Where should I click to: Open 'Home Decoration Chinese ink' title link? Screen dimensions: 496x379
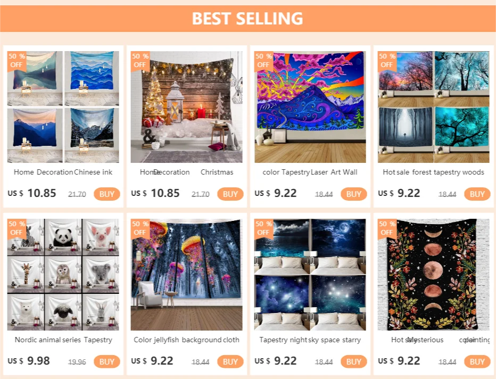tap(63, 172)
